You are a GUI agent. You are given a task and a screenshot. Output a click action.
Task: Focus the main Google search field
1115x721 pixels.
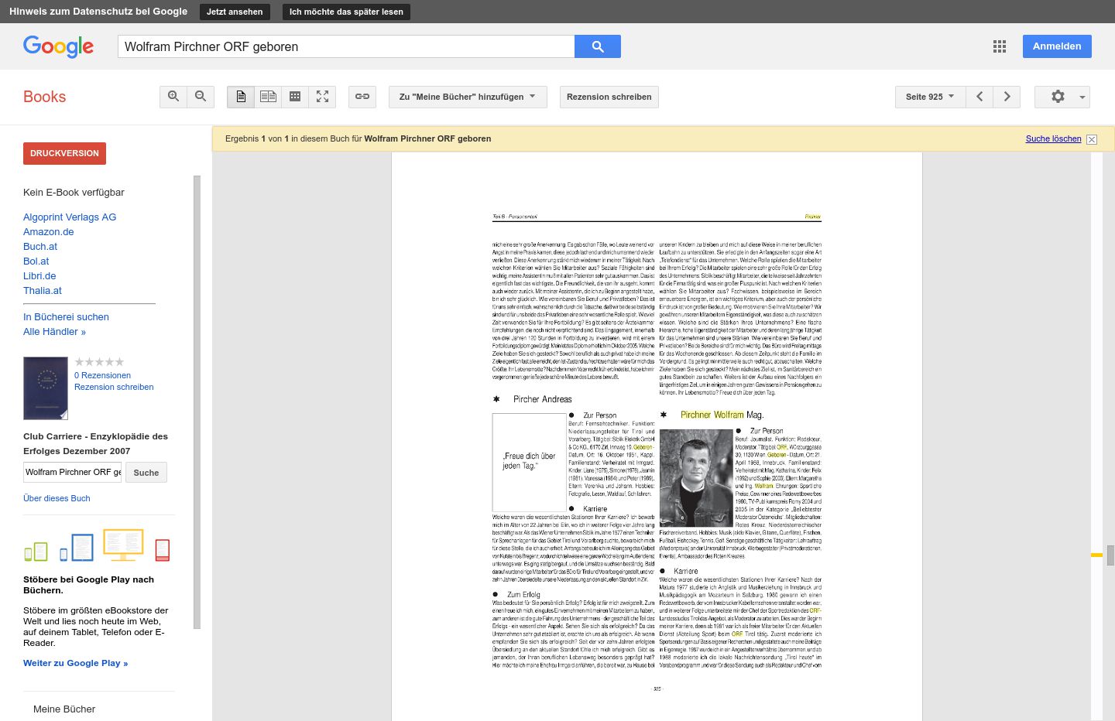click(346, 46)
